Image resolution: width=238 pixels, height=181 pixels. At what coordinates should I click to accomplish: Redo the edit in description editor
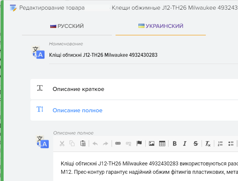[105, 143]
